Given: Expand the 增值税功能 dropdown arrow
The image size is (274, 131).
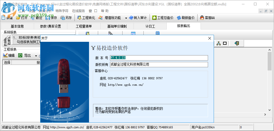Looking at the screenshot, I should click(x=126, y=18).
